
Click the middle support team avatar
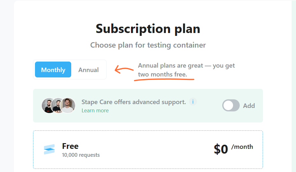(58, 106)
